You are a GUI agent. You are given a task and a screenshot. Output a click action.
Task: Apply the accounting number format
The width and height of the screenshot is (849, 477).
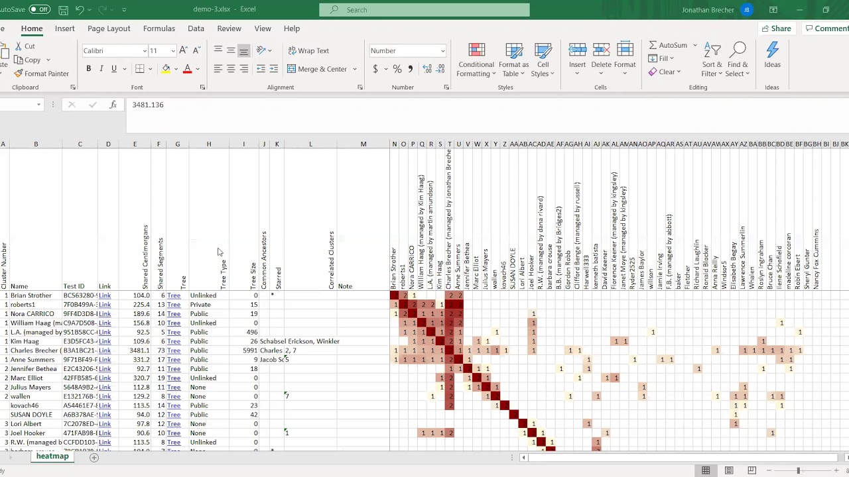[x=375, y=69]
